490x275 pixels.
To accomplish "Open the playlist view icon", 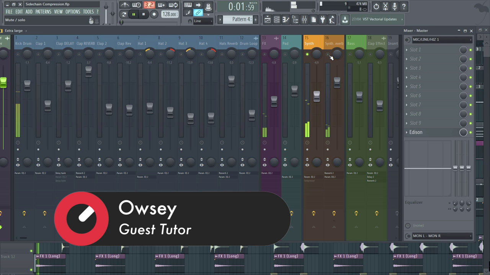I will click(x=268, y=19).
